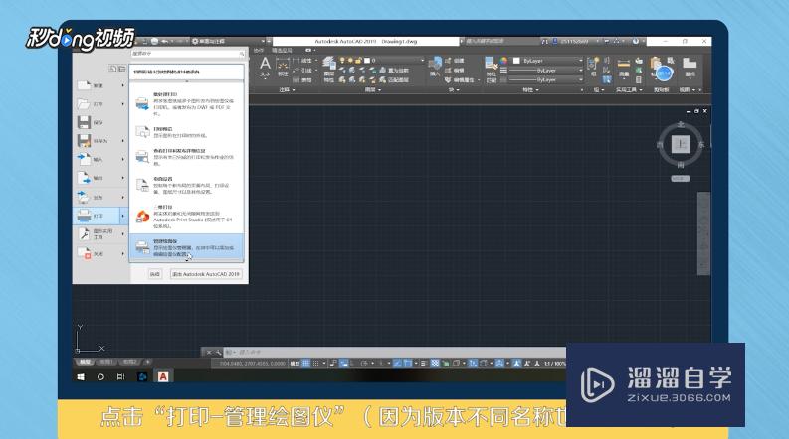Select Manage Plotters (管理绘图仪) option
This screenshot has width=789, height=439.
(186, 247)
